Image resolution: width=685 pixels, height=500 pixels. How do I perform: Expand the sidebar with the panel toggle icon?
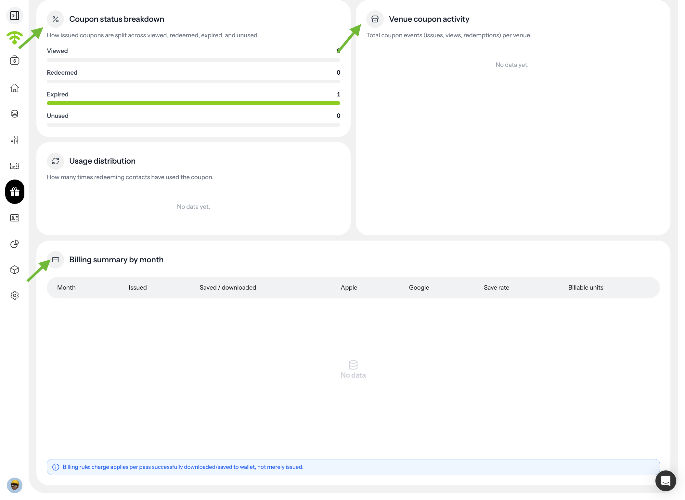point(15,16)
